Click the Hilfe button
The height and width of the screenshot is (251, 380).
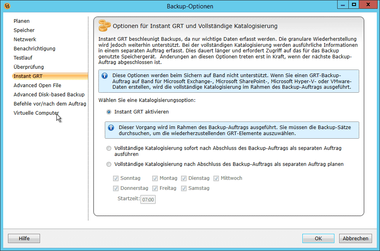[24, 239]
